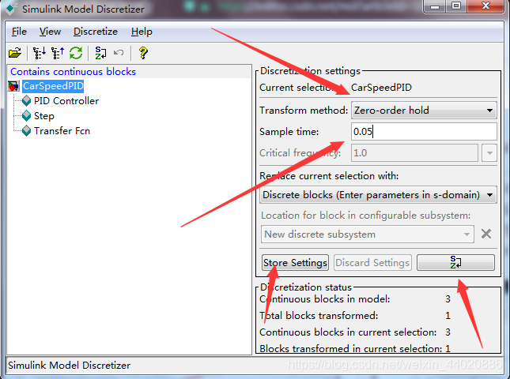This screenshot has height=379, width=510.
Task: Click the 'Total blocks transformed:' status text
Action: tap(319, 315)
